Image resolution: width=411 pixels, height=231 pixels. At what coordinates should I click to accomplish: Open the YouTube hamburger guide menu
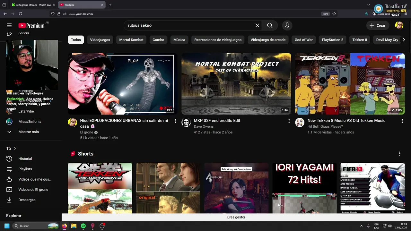(9, 25)
